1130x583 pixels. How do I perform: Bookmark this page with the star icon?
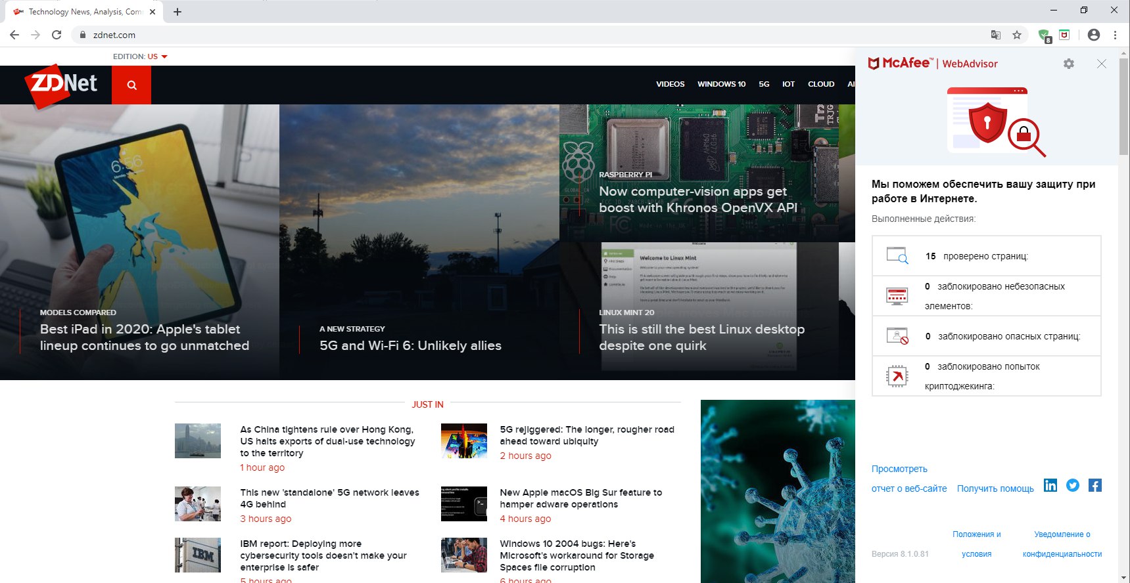(1017, 35)
